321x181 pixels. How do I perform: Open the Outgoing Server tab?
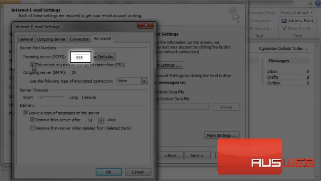[x=51, y=39]
